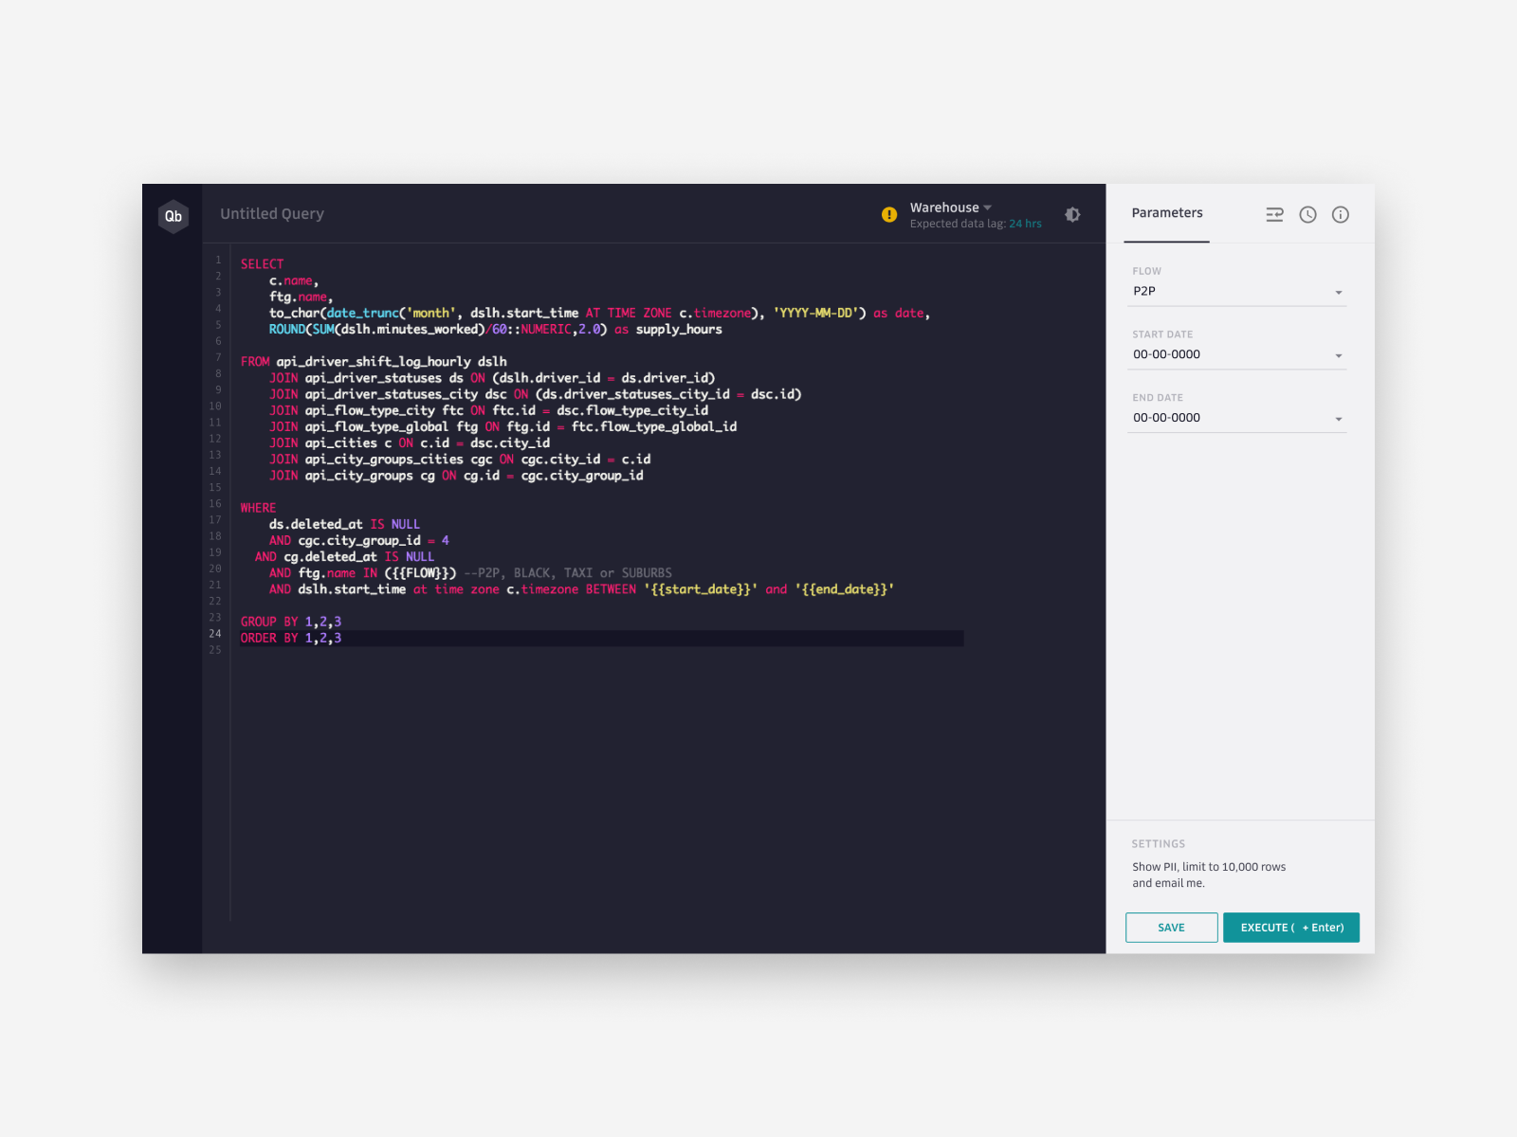Click the Untitled Query title to rename it
This screenshot has height=1137, width=1517.
[x=272, y=214]
